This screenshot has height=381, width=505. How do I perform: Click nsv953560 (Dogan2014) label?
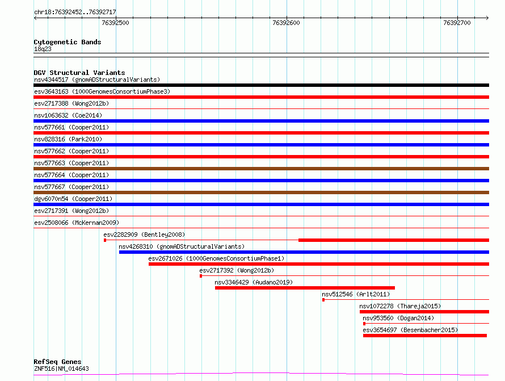398,318
